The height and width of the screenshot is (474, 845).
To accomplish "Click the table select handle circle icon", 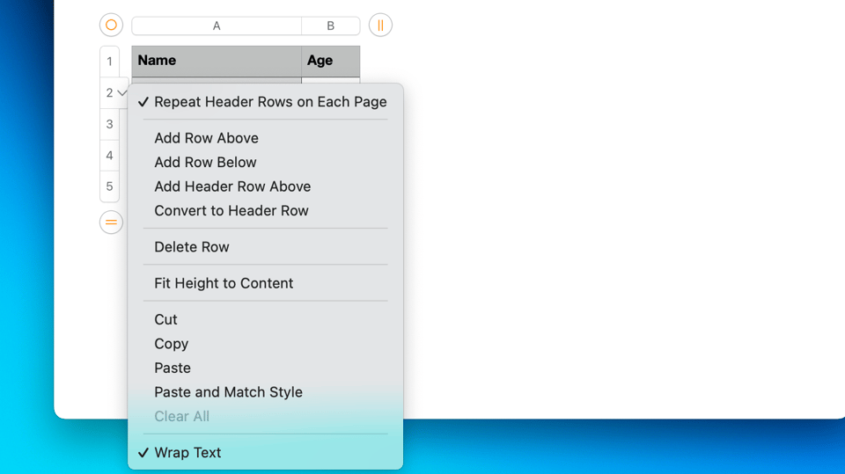I will (x=111, y=26).
